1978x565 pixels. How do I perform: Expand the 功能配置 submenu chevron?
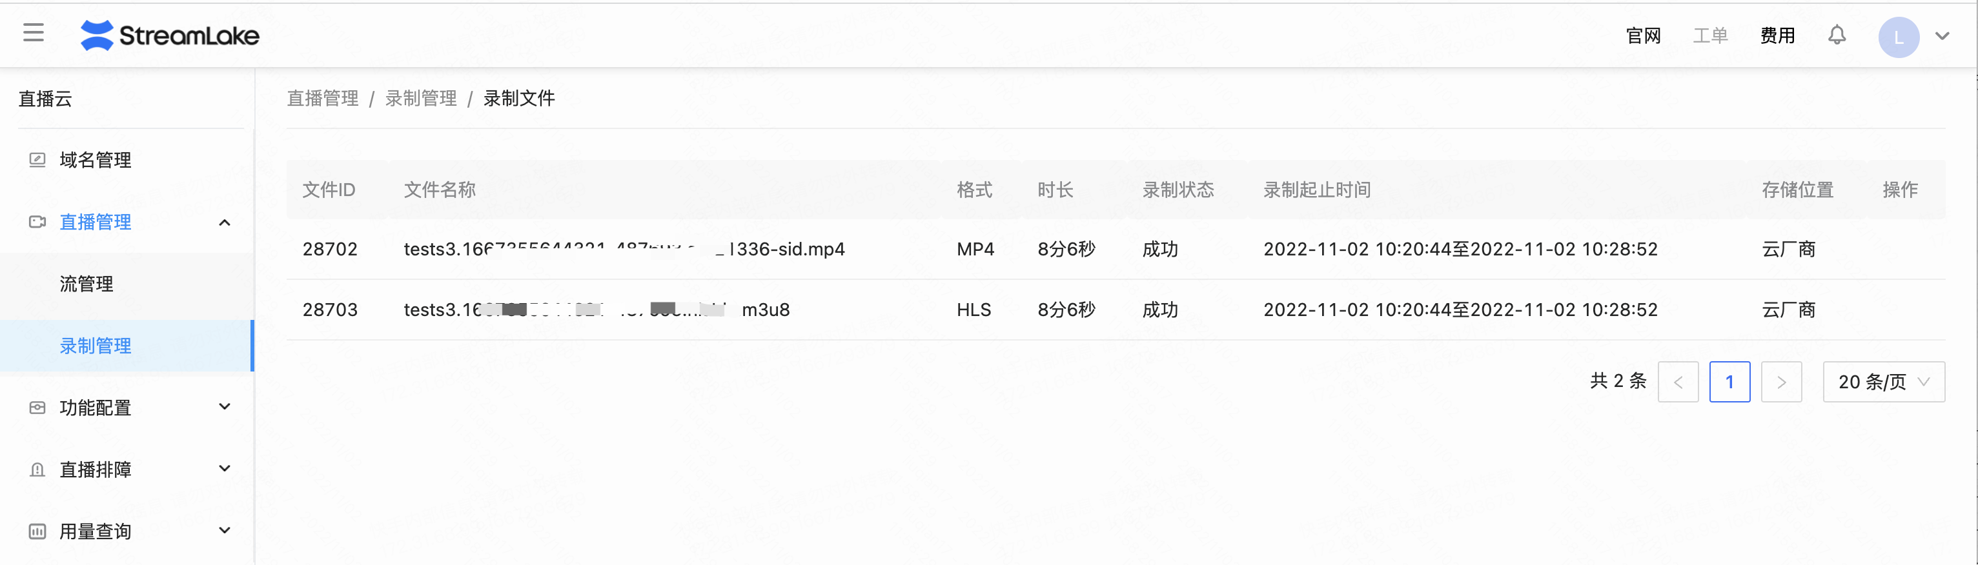pyautogui.click(x=224, y=407)
